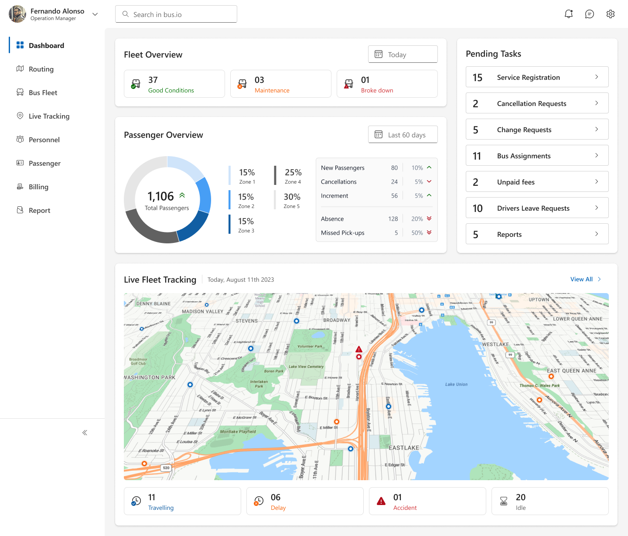This screenshot has height=536, width=628.
Task: Click the Idle hourglass icon
Action: tap(504, 501)
